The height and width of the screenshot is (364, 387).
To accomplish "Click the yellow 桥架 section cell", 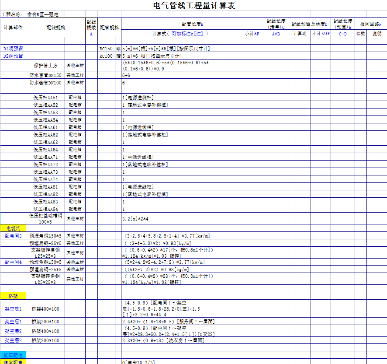I will pos(13,296).
